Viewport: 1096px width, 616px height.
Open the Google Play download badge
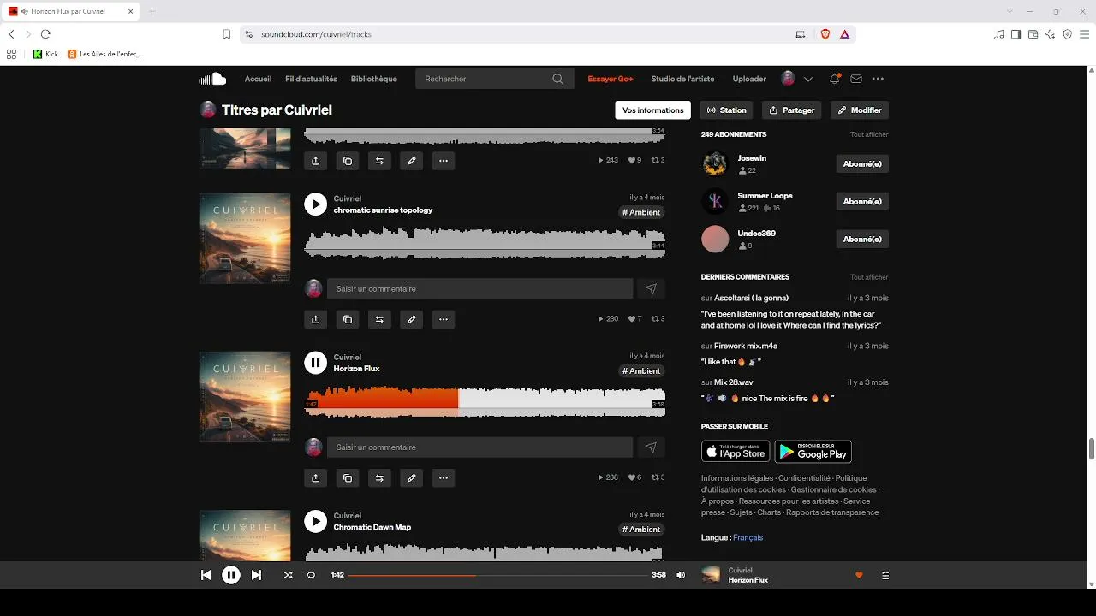pos(813,452)
